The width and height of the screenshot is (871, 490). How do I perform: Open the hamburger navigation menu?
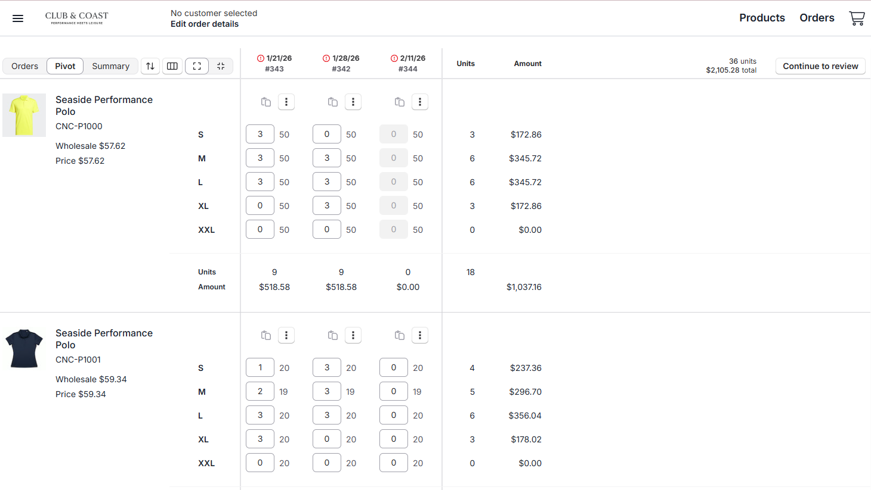pos(18,18)
